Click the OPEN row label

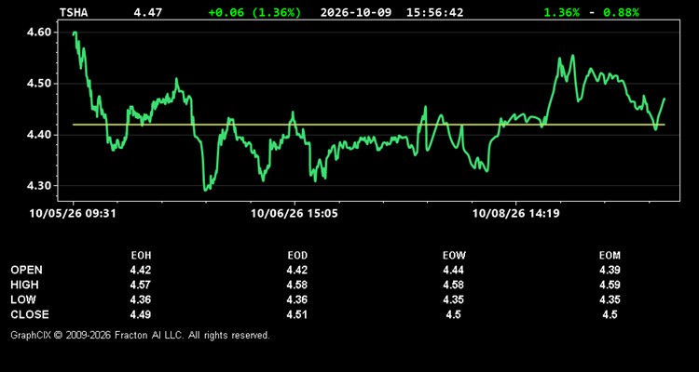(27, 270)
